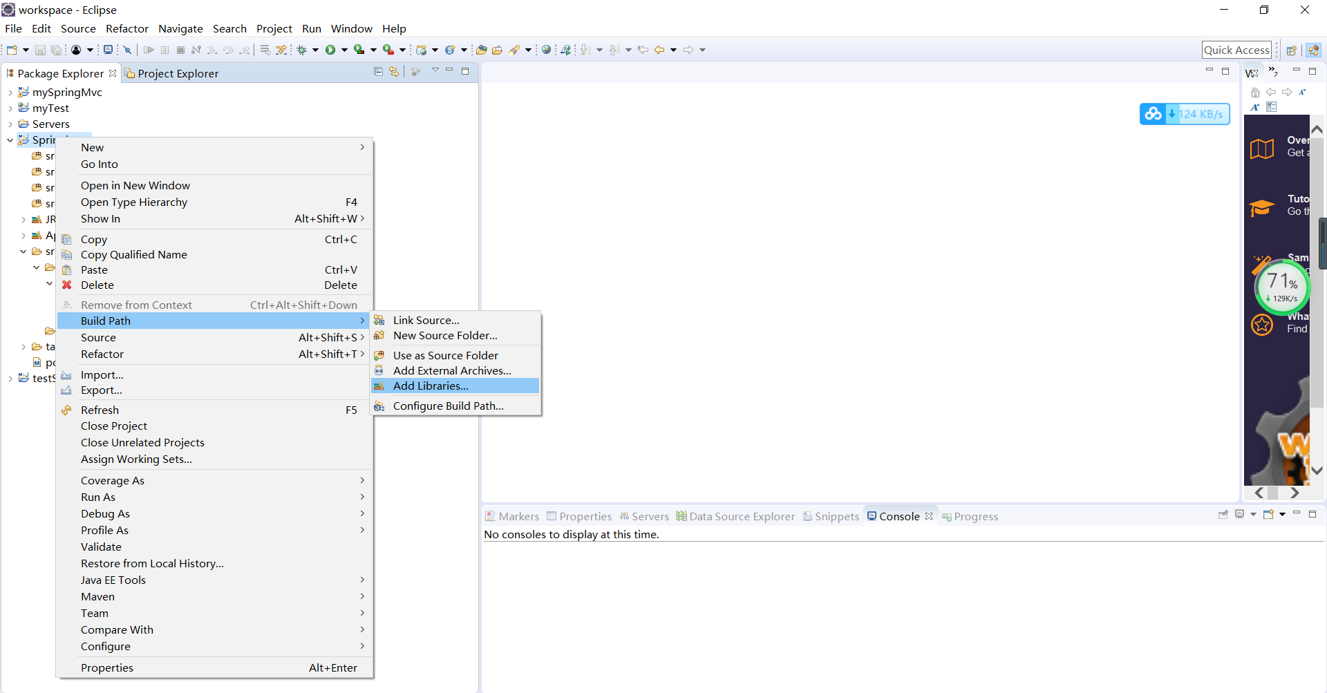Open the Package Explorer view menu triangle
This screenshot has height=693, width=1327.
(x=435, y=70)
